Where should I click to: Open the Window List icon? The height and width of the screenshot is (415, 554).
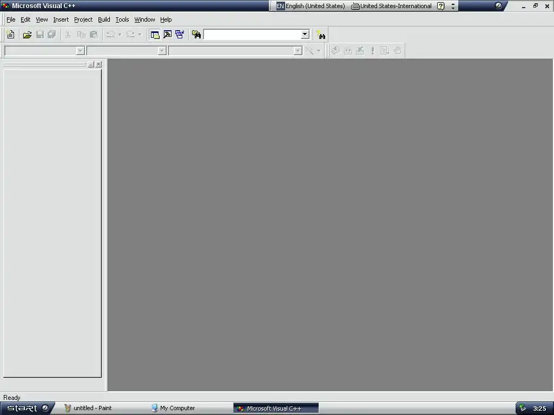180,35
